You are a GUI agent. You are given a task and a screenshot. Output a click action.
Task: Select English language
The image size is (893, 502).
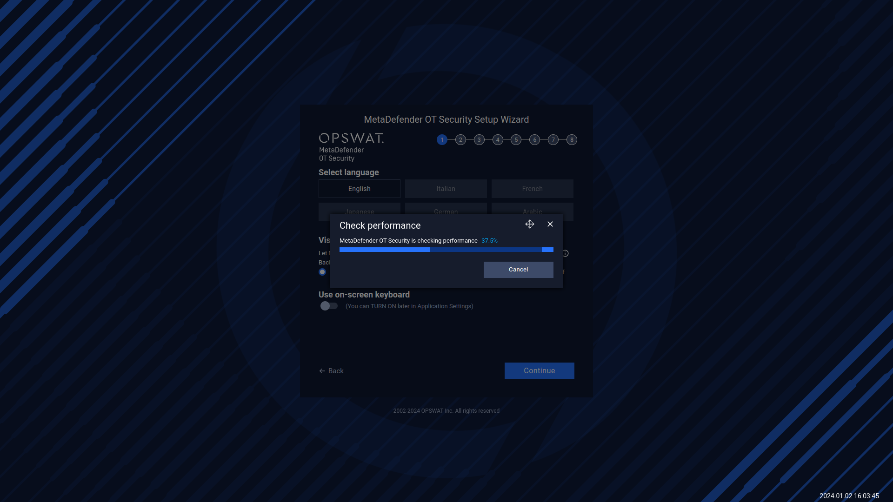tap(360, 189)
